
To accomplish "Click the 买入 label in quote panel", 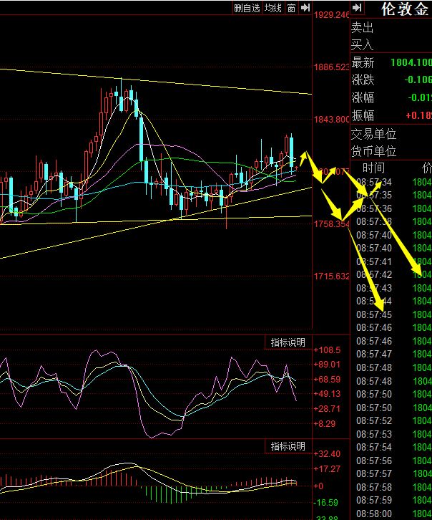I will click(363, 44).
